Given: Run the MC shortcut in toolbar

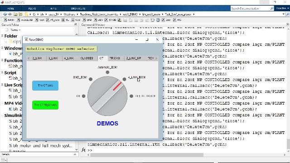Looking at the screenshot, I should click(177, 20).
